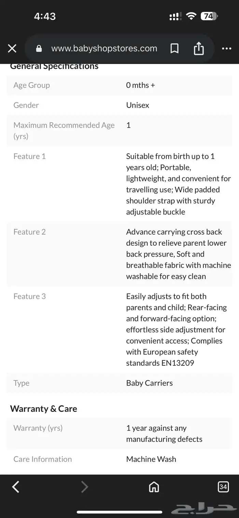
Task: Close the in-app browser with X
Action: [12, 48]
